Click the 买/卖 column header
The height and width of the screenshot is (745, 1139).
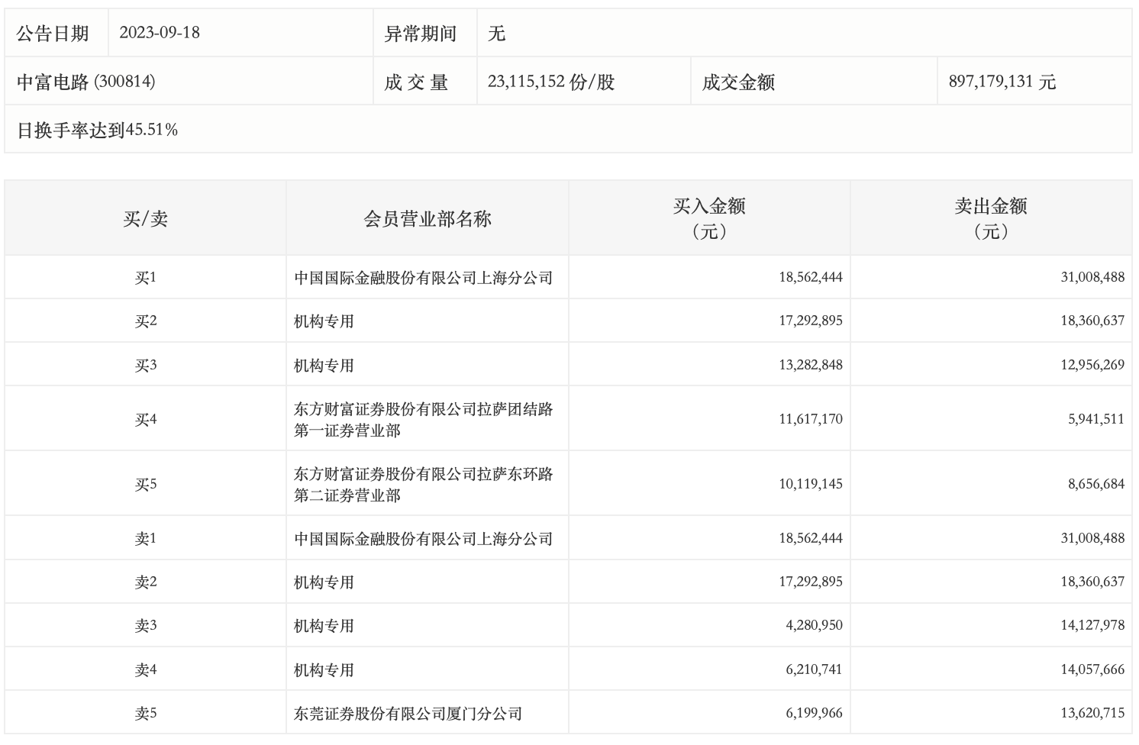(145, 219)
